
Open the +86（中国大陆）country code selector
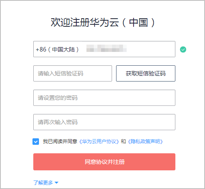57,49
